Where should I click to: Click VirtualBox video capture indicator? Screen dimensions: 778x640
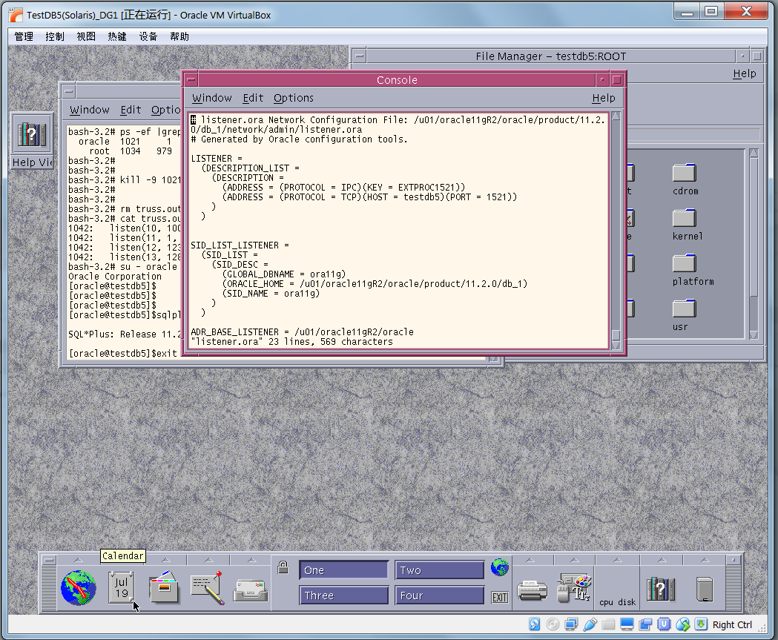(x=645, y=624)
